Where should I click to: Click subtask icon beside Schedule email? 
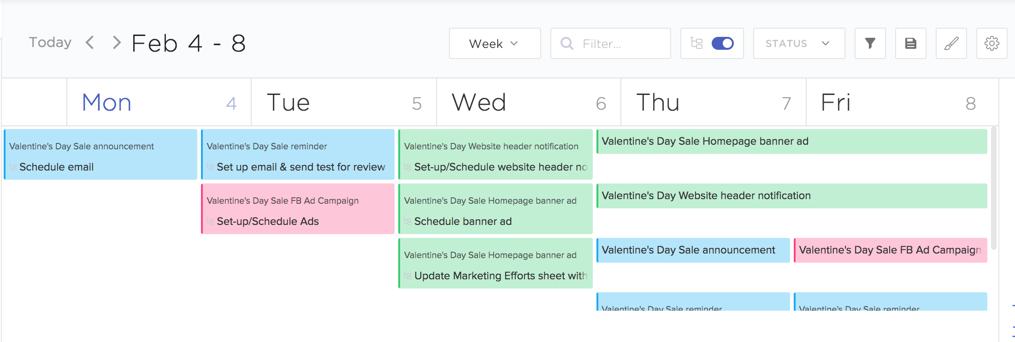pyautogui.click(x=13, y=167)
